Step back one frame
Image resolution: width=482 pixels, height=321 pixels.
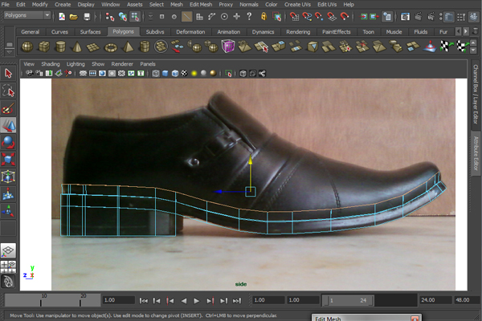tap(157, 301)
